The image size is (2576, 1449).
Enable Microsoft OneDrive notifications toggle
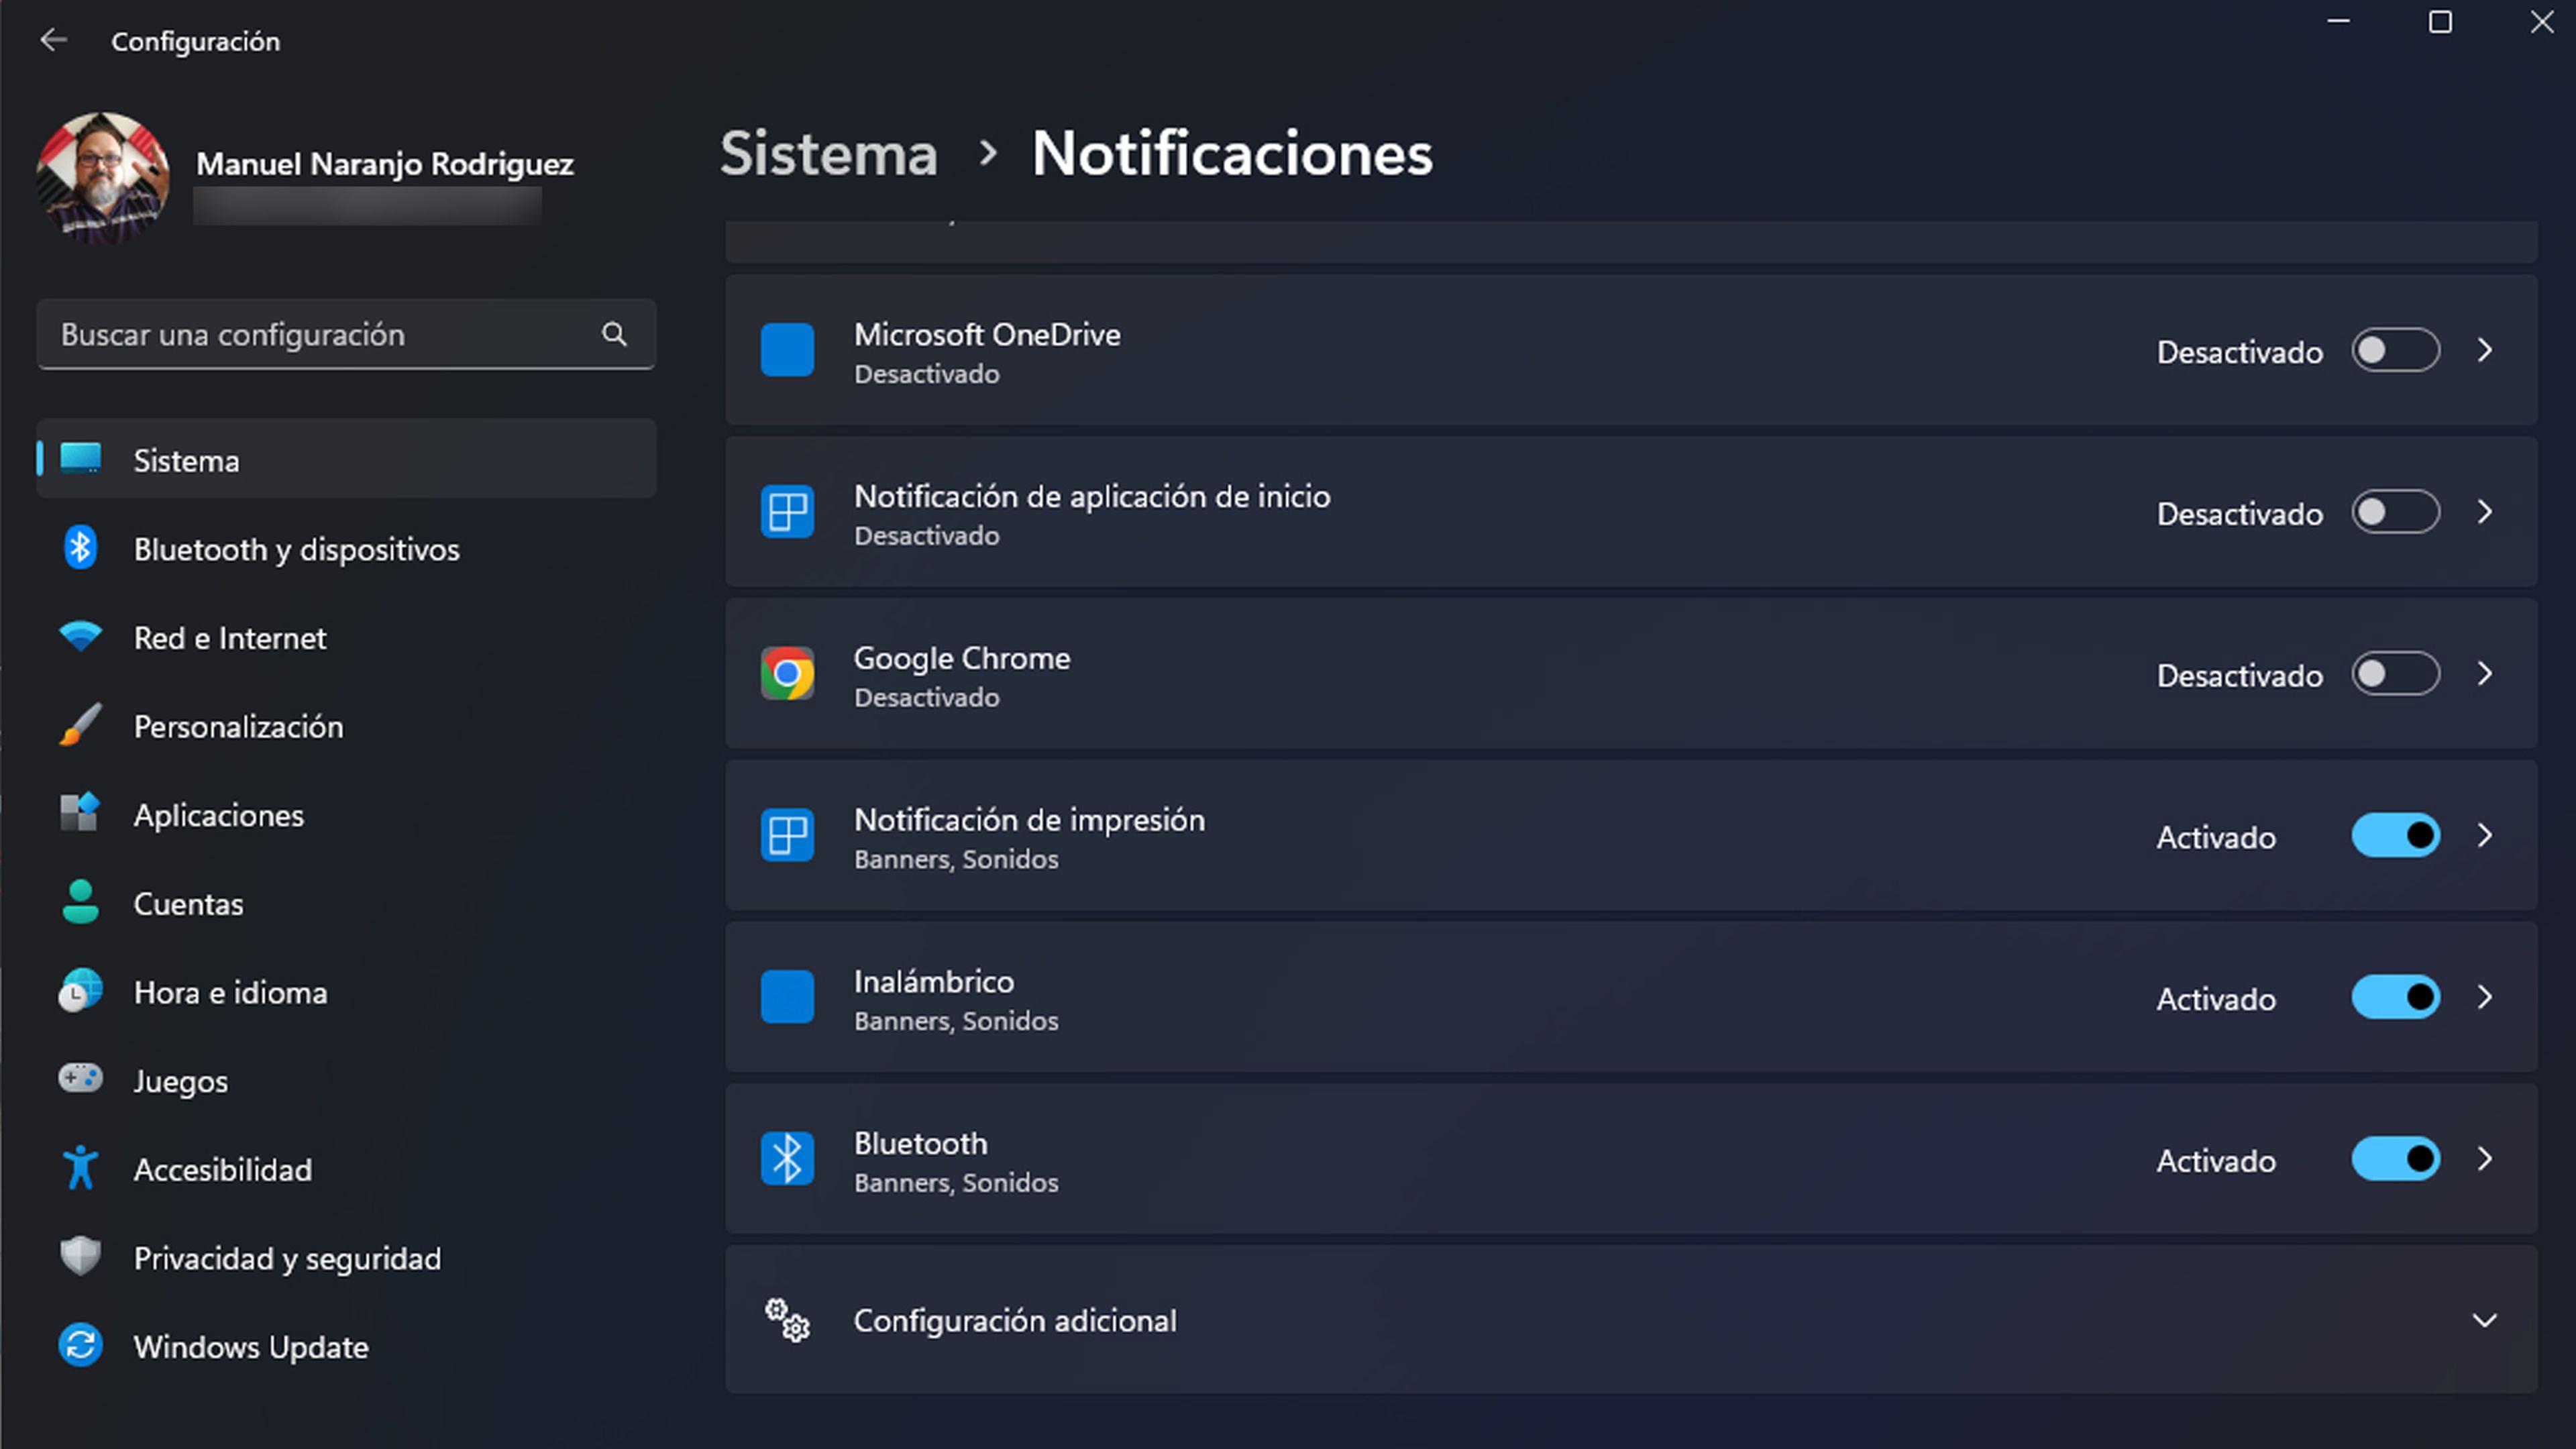click(x=2395, y=350)
